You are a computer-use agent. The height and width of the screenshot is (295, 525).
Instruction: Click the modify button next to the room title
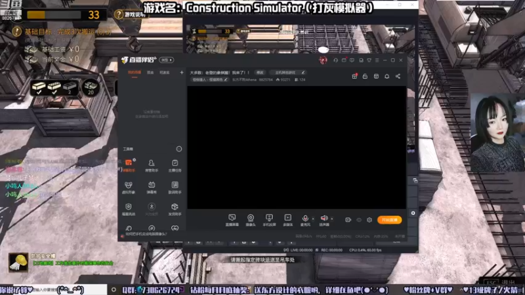pyautogui.click(x=260, y=72)
